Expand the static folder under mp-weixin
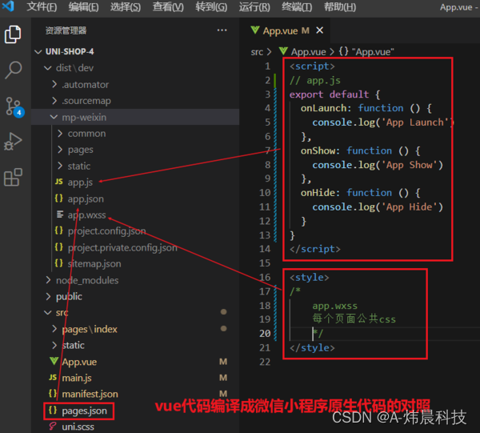 tap(60, 166)
